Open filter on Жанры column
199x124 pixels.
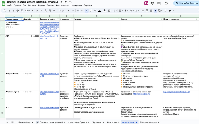click(x=161, y=19)
